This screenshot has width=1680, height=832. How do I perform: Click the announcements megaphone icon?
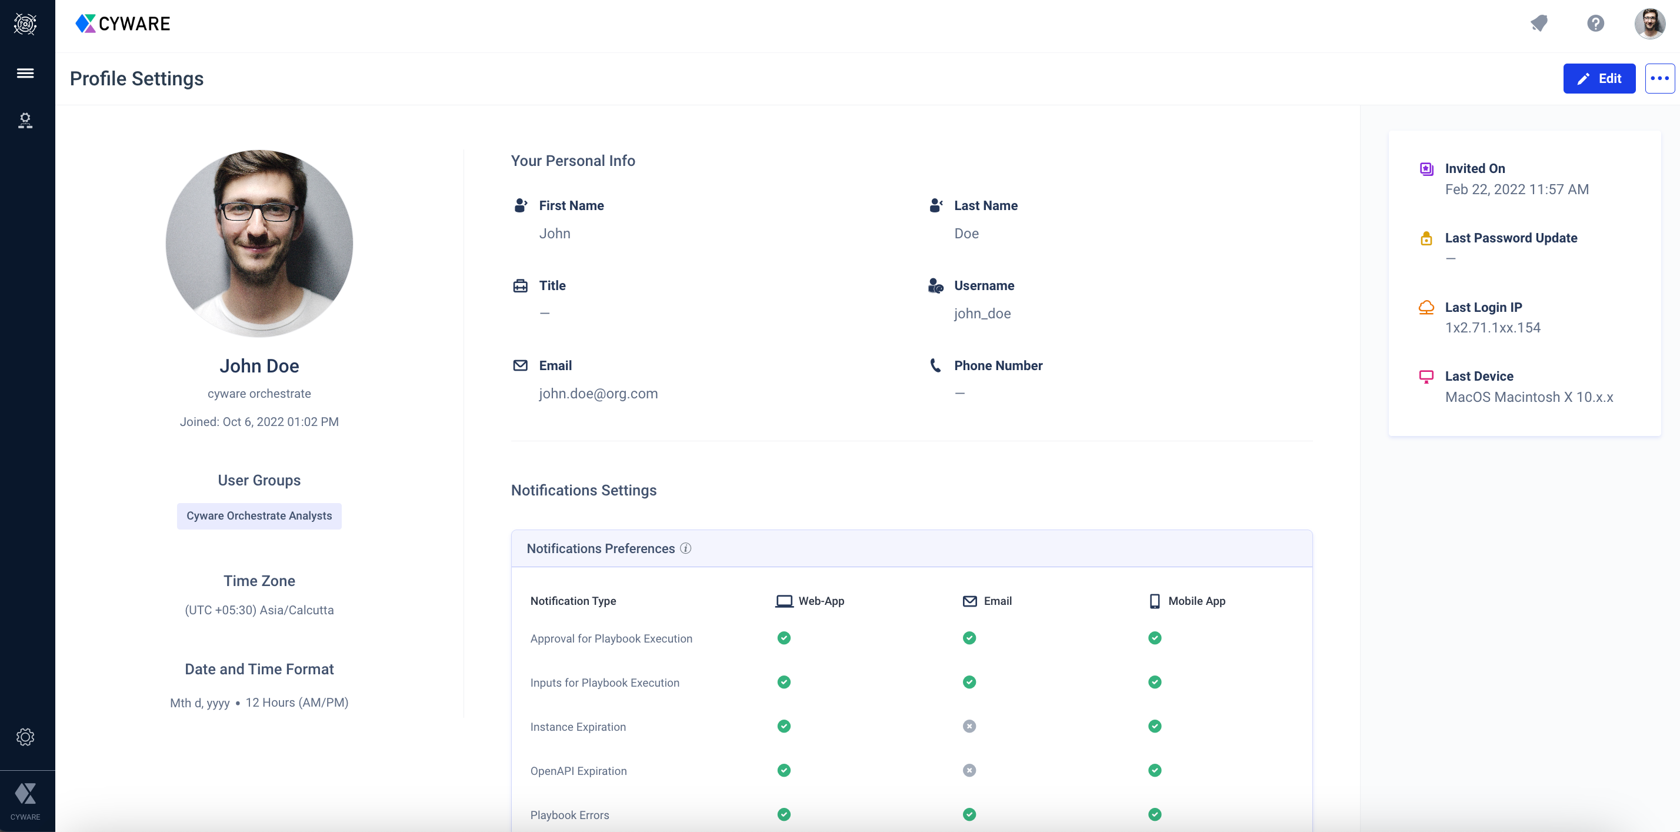tap(1539, 24)
